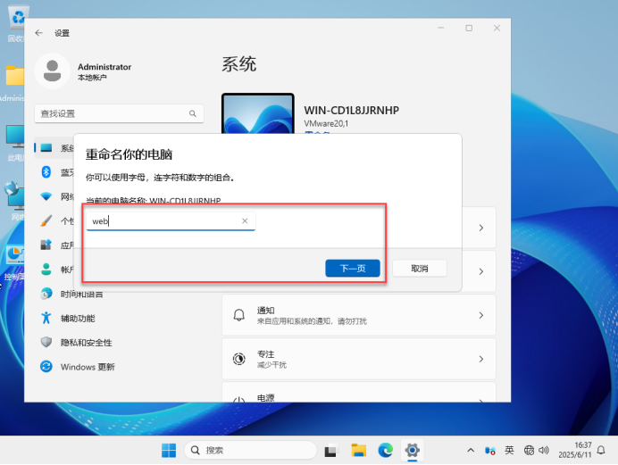The image size is (618, 465).
Task: Click the computer name text field
Action: [163, 220]
